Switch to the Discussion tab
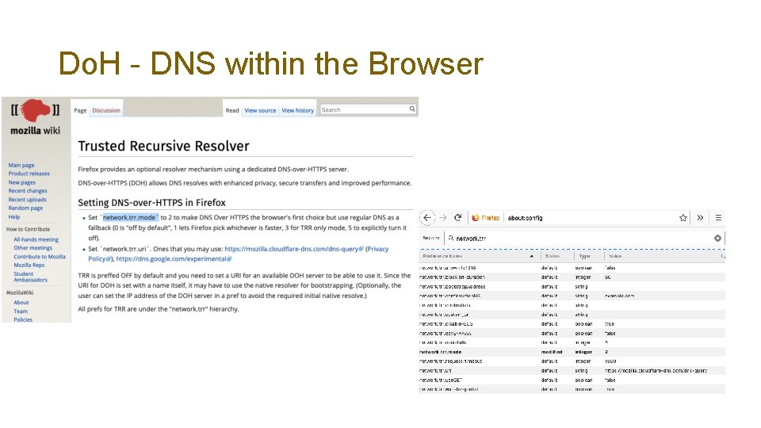The width and height of the screenshot is (761, 428). click(106, 111)
